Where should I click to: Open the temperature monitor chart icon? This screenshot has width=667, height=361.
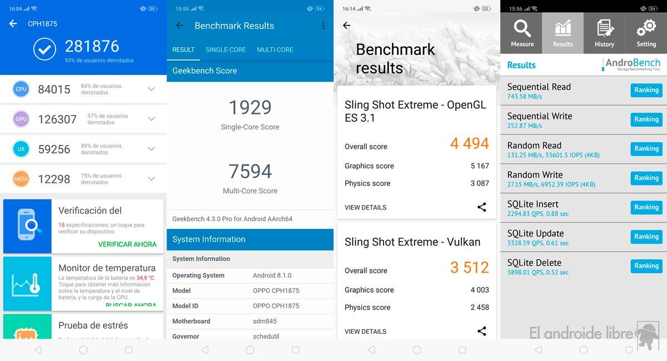[27, 284]
